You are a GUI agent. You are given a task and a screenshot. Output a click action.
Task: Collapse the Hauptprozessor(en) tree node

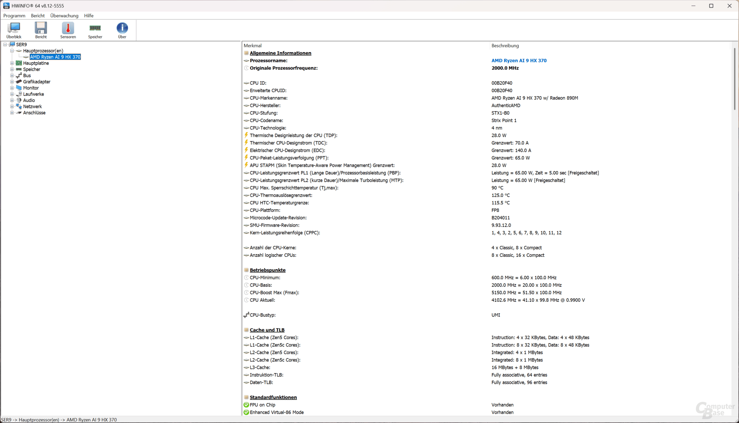(12, 51)
